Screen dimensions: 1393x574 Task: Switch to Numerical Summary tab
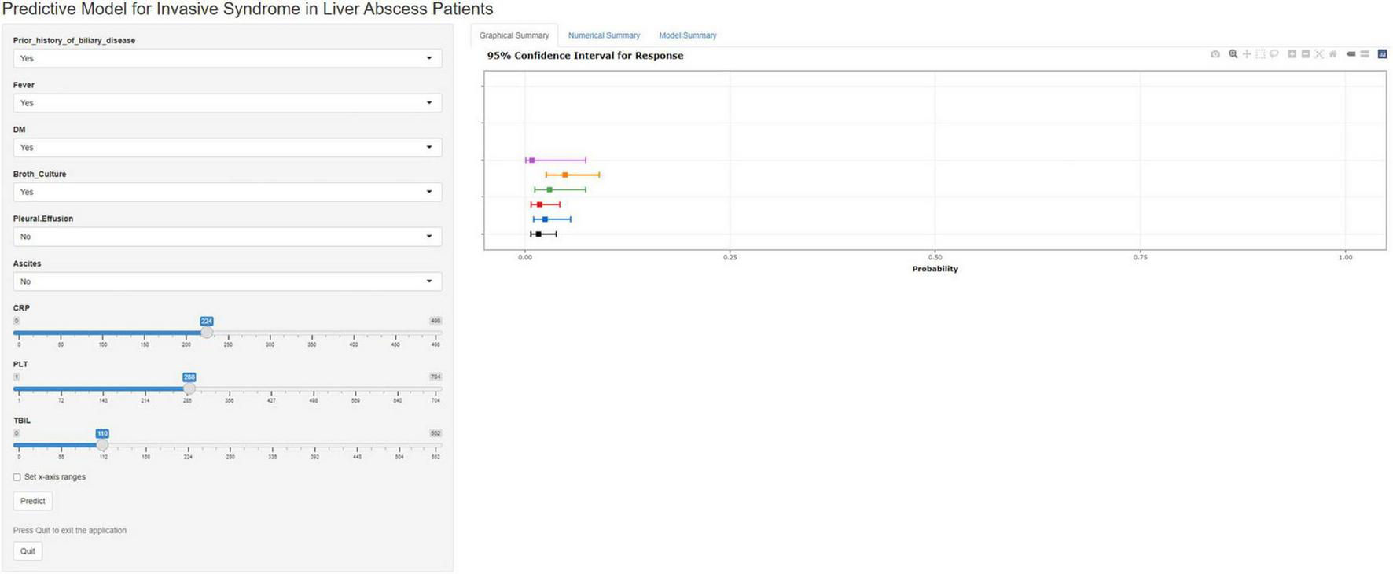click(x=604, y=35)
